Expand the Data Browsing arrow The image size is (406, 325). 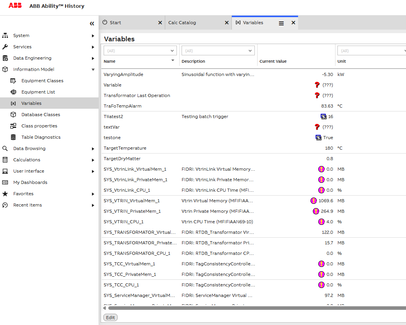coord(93,149)
